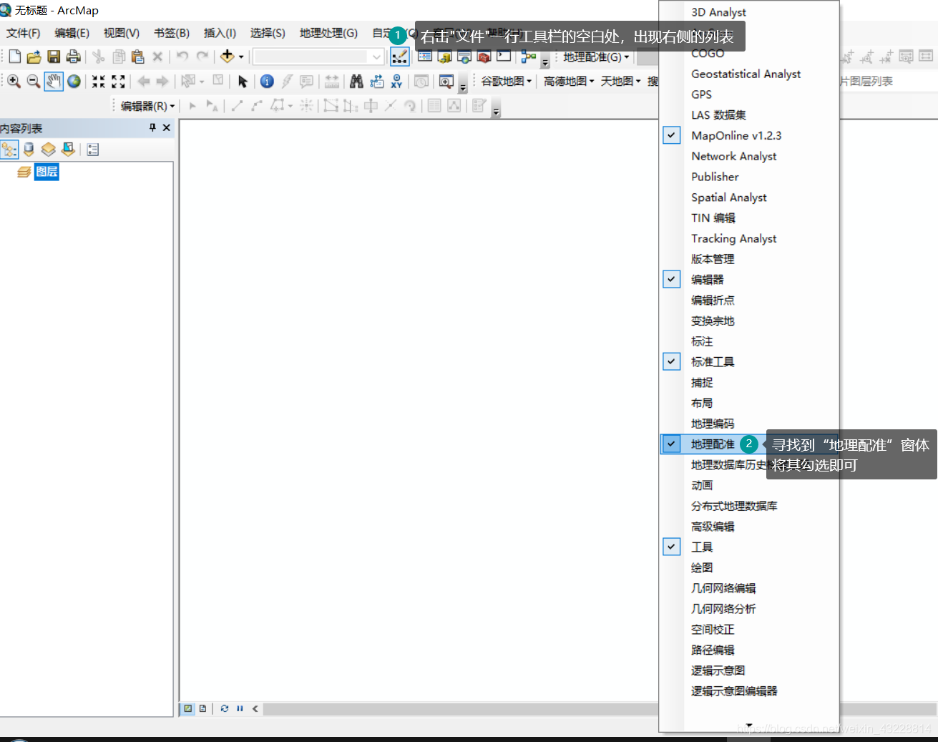This screenshot has height=742, width=938.
Task: Click horizontal scrollbar left arrow
Action: pyautogui.click(x=255, y=708)
